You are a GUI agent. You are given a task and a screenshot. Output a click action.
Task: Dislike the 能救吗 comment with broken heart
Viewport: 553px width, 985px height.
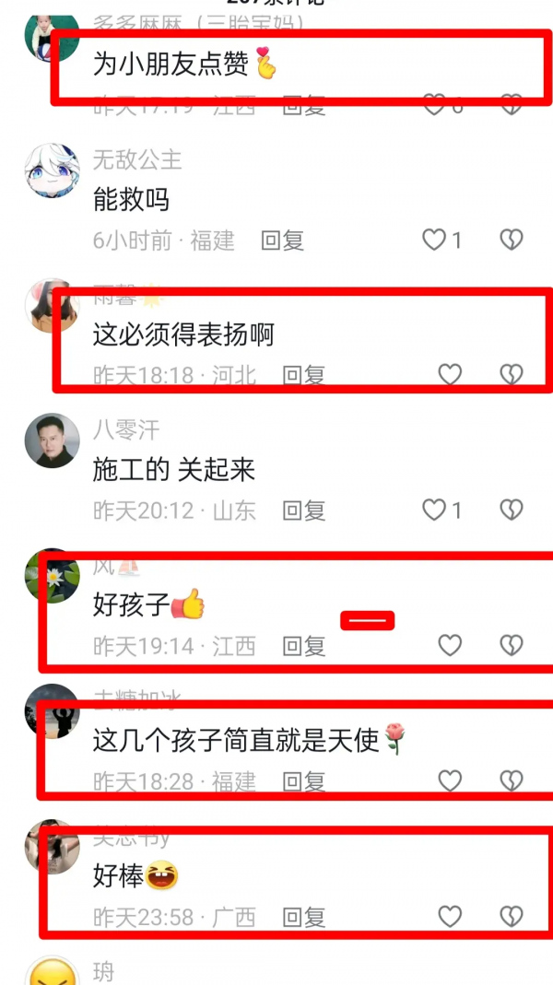coord(512,240)
